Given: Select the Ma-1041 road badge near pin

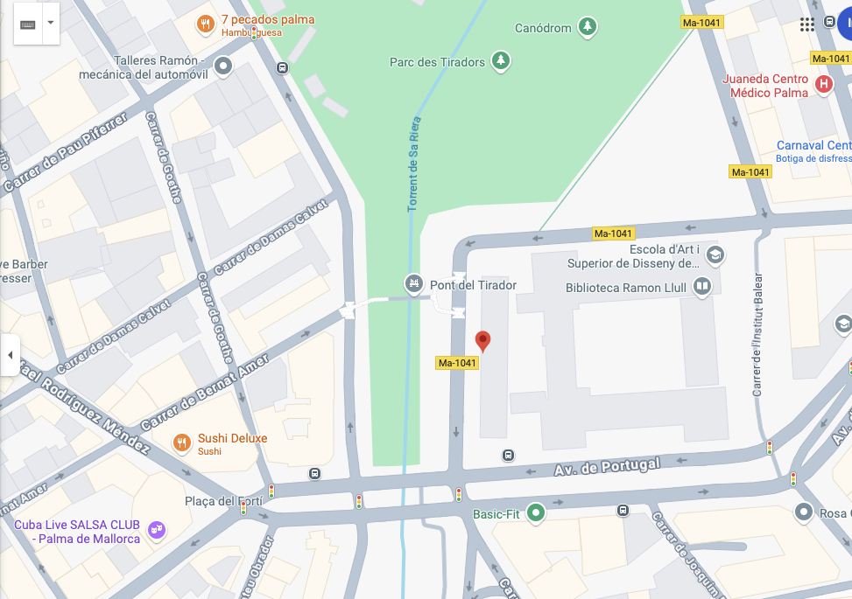Looking at the screenshot, I should tap(457, 363).
